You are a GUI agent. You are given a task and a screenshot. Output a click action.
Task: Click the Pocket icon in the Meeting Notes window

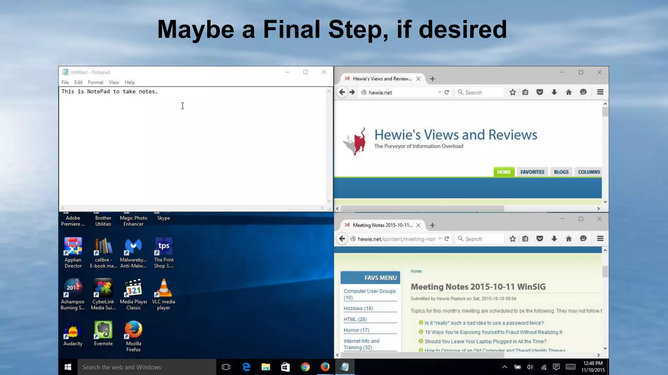coord(540,239)
